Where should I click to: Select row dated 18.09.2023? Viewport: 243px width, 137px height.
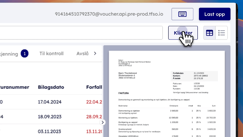tap(51, 117)
